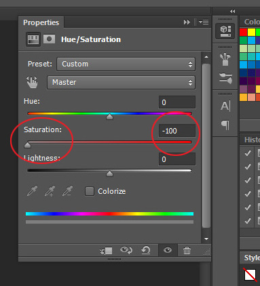260x286 pixels.
Task: Toggle adjustment layer visibility eye
Action: 168,250
